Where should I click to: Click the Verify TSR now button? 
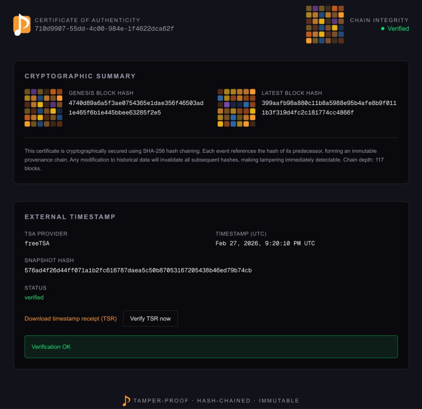(x=150, y=318)
